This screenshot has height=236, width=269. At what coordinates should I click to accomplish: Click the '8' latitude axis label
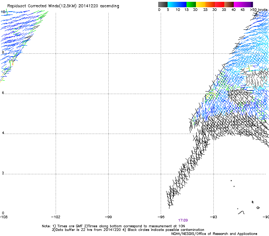point(3,52)
